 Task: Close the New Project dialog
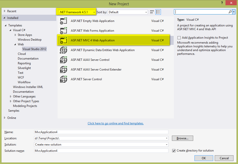click(231, 3)
